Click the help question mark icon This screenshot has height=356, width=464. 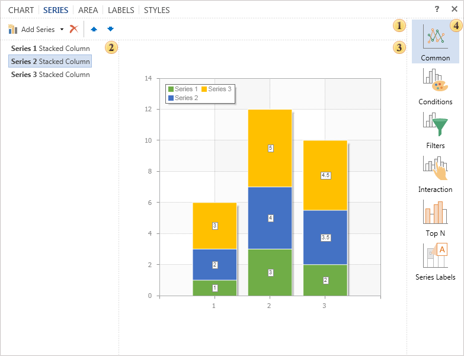(437, 9)
